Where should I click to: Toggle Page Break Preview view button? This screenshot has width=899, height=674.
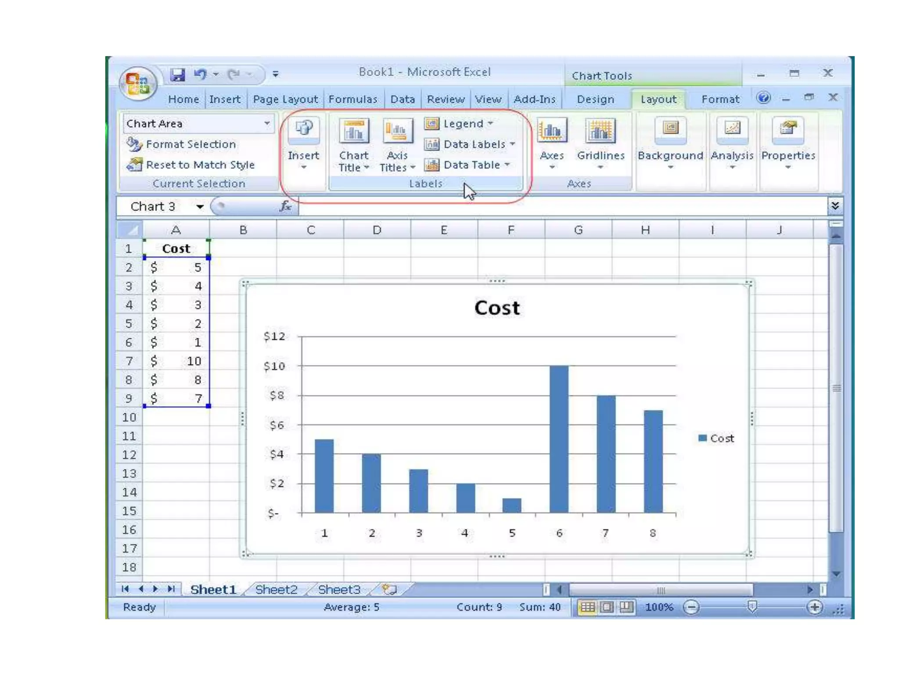click(626, 607)
